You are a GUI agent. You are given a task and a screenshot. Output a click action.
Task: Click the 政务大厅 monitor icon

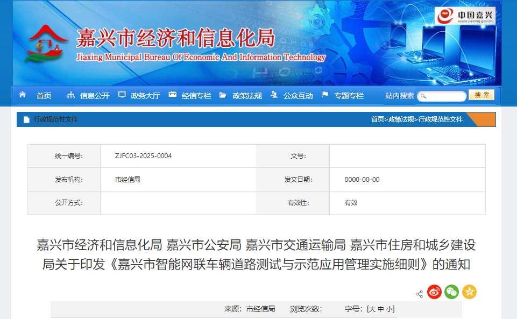[x=122, y=95]
